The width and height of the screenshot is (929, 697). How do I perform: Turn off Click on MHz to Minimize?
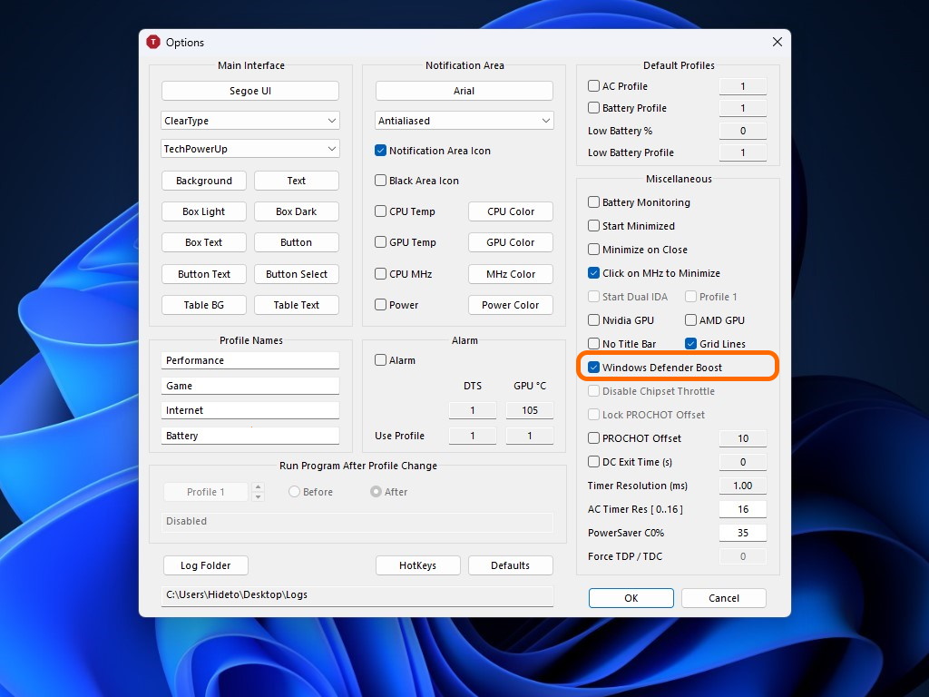(x=593, y=273)
